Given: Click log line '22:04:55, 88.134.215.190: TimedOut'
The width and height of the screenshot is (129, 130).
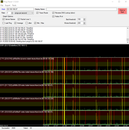Looking at the screenshot, I should (x=17, y=39).
